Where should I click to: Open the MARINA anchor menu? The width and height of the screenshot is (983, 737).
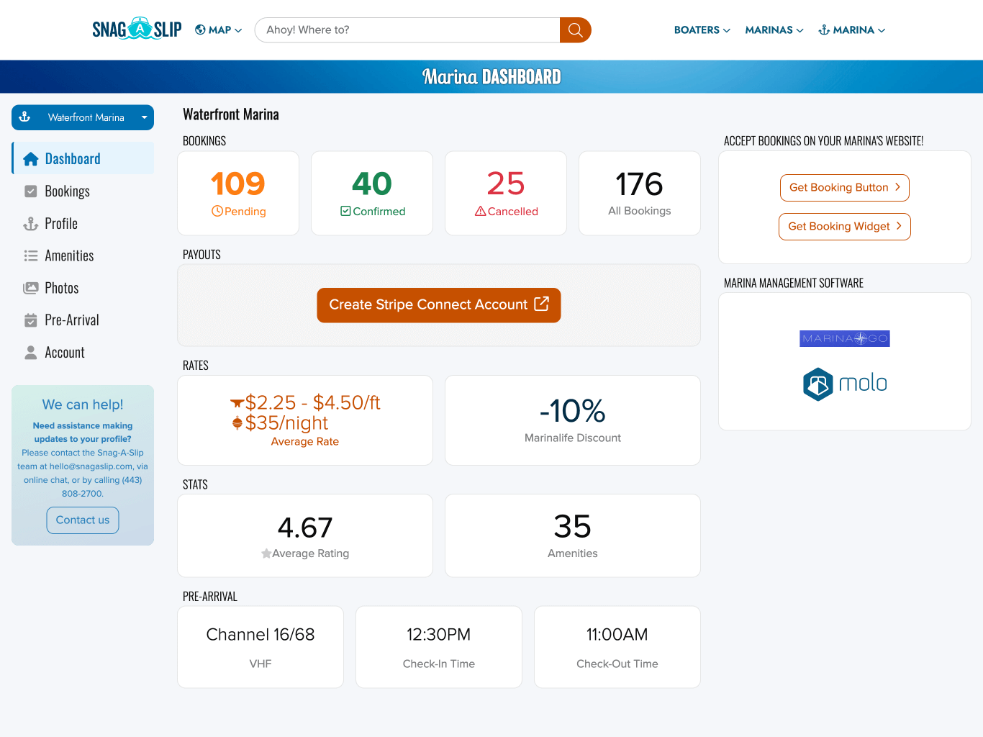pyautogui.click(x=852, y=30)
